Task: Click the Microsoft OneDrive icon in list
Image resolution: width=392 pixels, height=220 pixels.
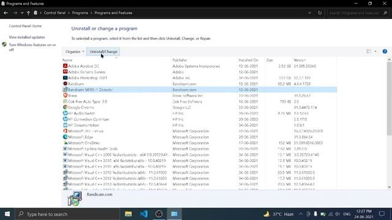Action: pyautogui.click(x=65, y=143)
